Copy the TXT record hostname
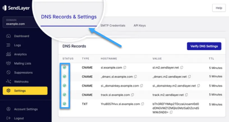This screenshot has width=229, height=122. [x=143, y=104]
